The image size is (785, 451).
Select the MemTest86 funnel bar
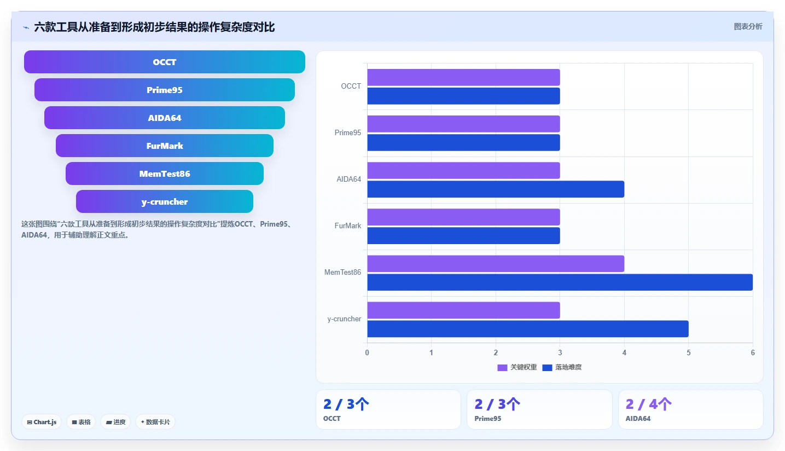coord(165,174)
